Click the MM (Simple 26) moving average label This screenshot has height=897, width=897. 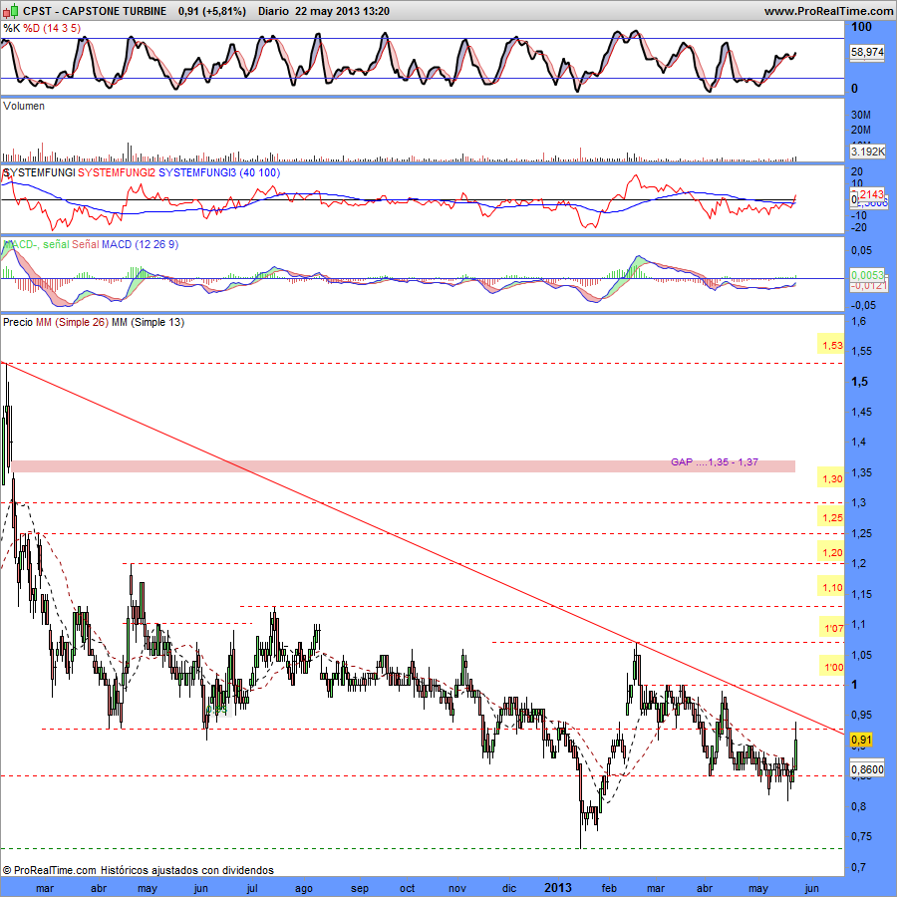pyautogui.click(x=72, y=322)
